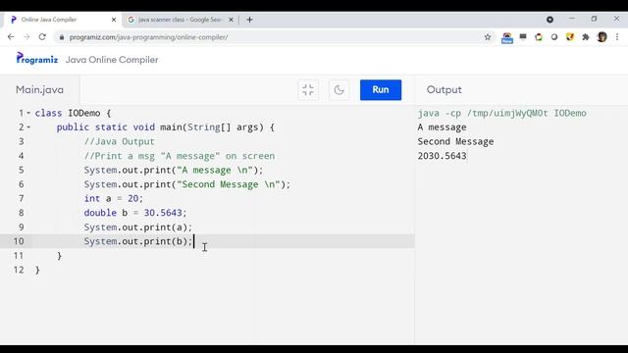Run the Java program
This screenshot has height=353, width=628.
(381, 89)
